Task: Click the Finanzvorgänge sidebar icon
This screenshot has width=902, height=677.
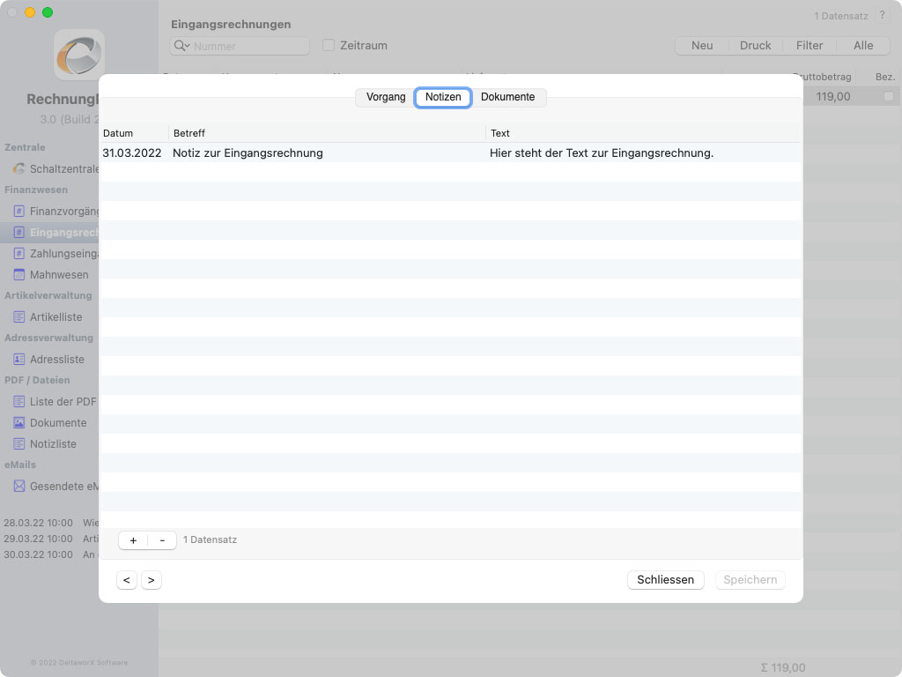Action: (x=19, y=211)
